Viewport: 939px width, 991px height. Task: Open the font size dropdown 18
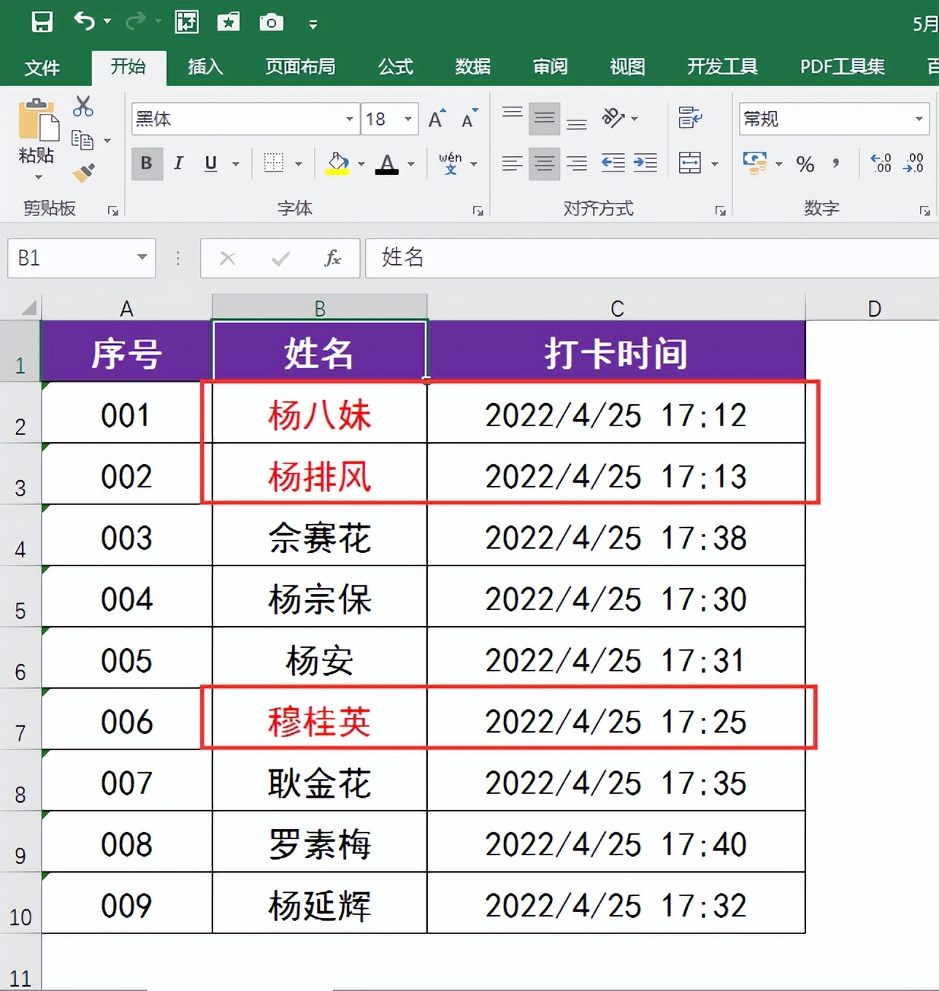[407, 119]
